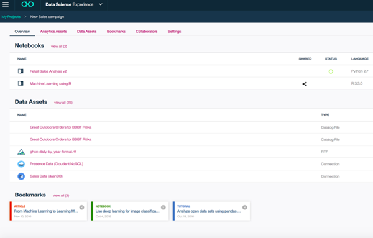Open first Great Outdoors Orders for BBBT Ritika

pyautogui.click(x=60, y=127)
